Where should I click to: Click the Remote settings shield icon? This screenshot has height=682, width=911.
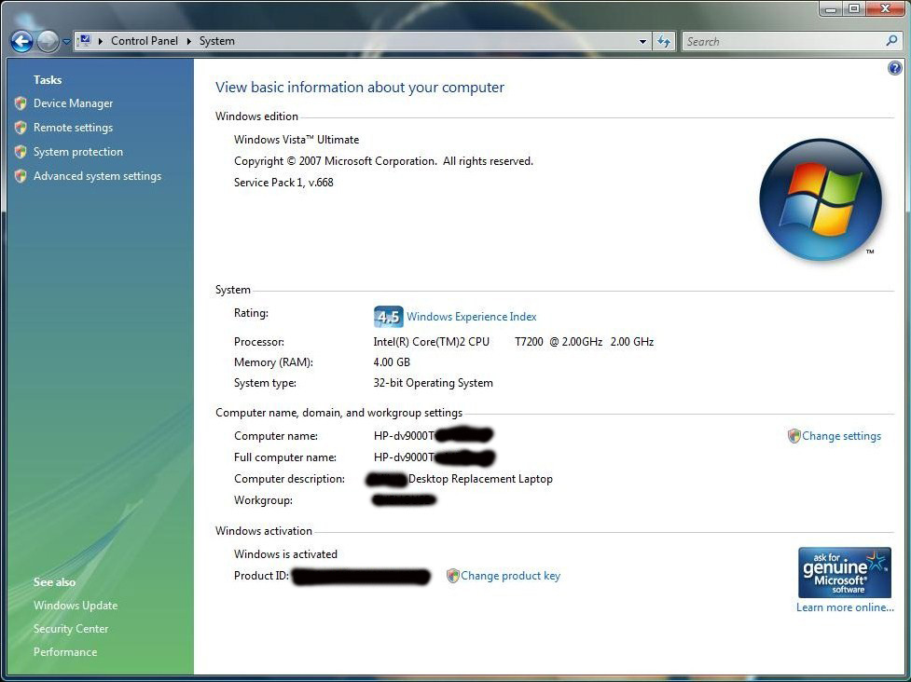[21, 128]
